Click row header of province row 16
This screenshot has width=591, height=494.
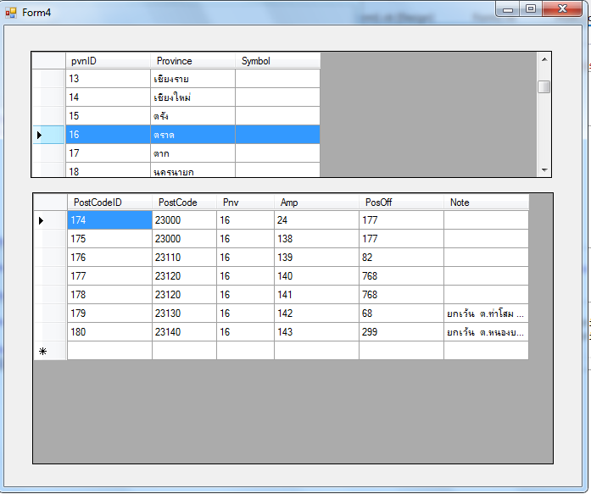click(x=48, y=135)
